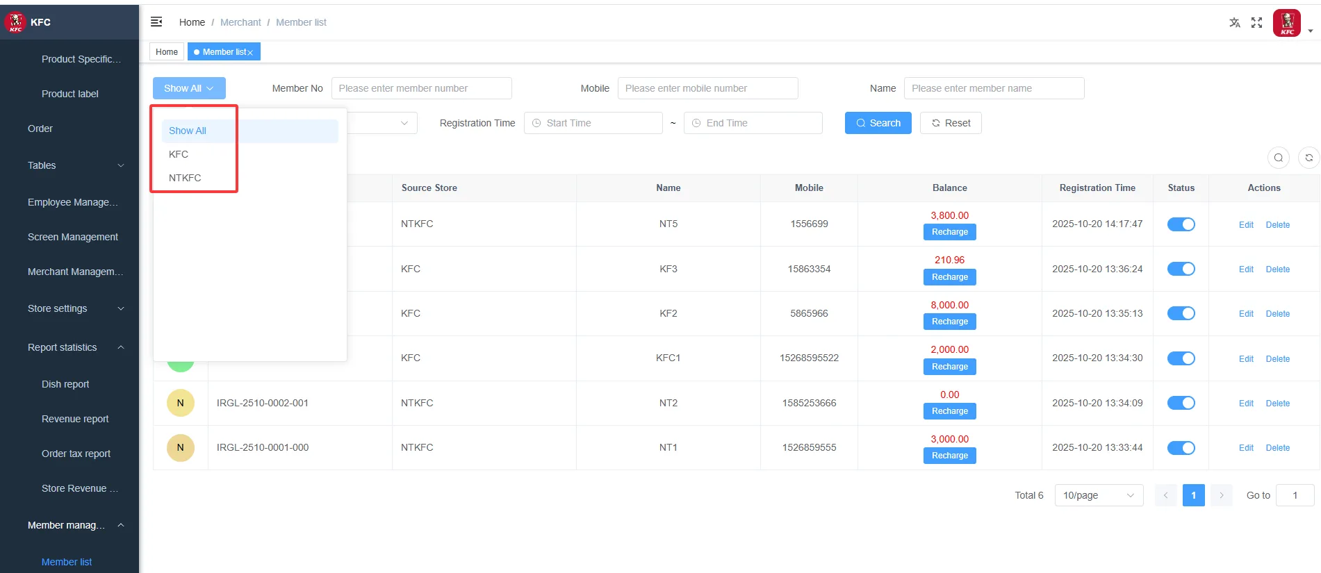
Task: Open the KFC user avatar menu
Action: point(1287,23)
